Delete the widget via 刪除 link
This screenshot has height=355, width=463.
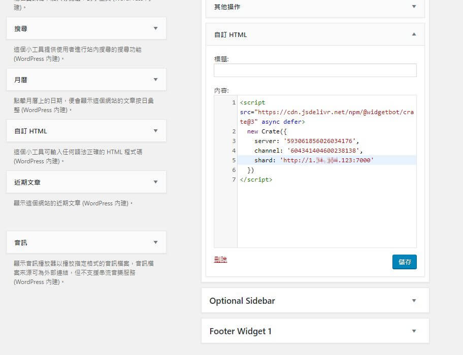[220, 260]
